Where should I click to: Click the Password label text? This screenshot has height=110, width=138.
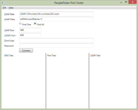coord(9,46)
